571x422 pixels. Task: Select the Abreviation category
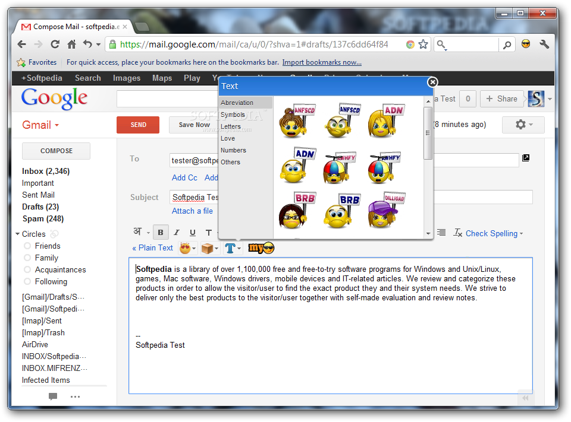point(246,103)
